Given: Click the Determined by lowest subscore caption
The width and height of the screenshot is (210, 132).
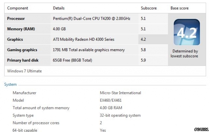Looking at the screenshot, I should point(184,54).
